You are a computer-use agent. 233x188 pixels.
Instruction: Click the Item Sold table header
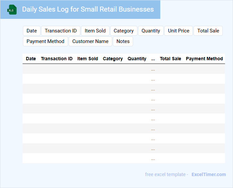click(88, 59)
